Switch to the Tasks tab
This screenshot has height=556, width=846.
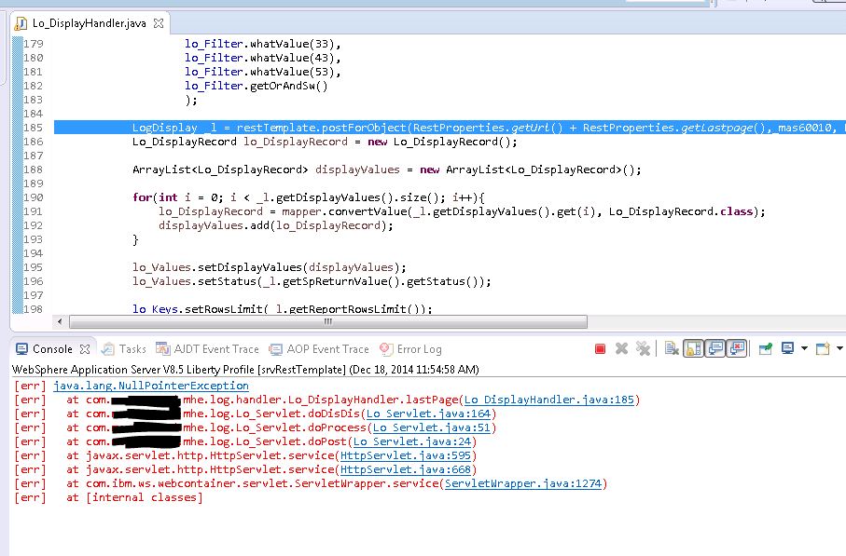[124, 349]
